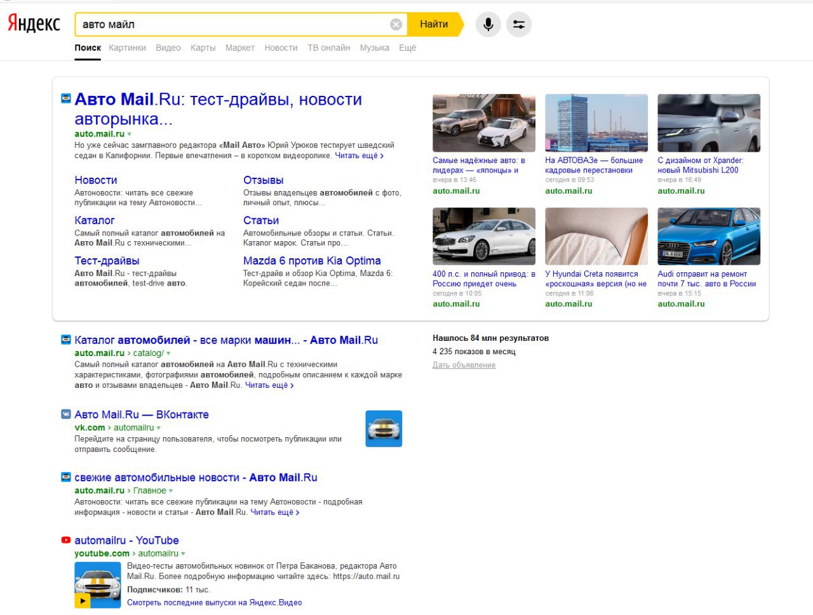This screenshot has width=813, height=615.
Task: Open the Карты tab
Action: click(203, 48)
